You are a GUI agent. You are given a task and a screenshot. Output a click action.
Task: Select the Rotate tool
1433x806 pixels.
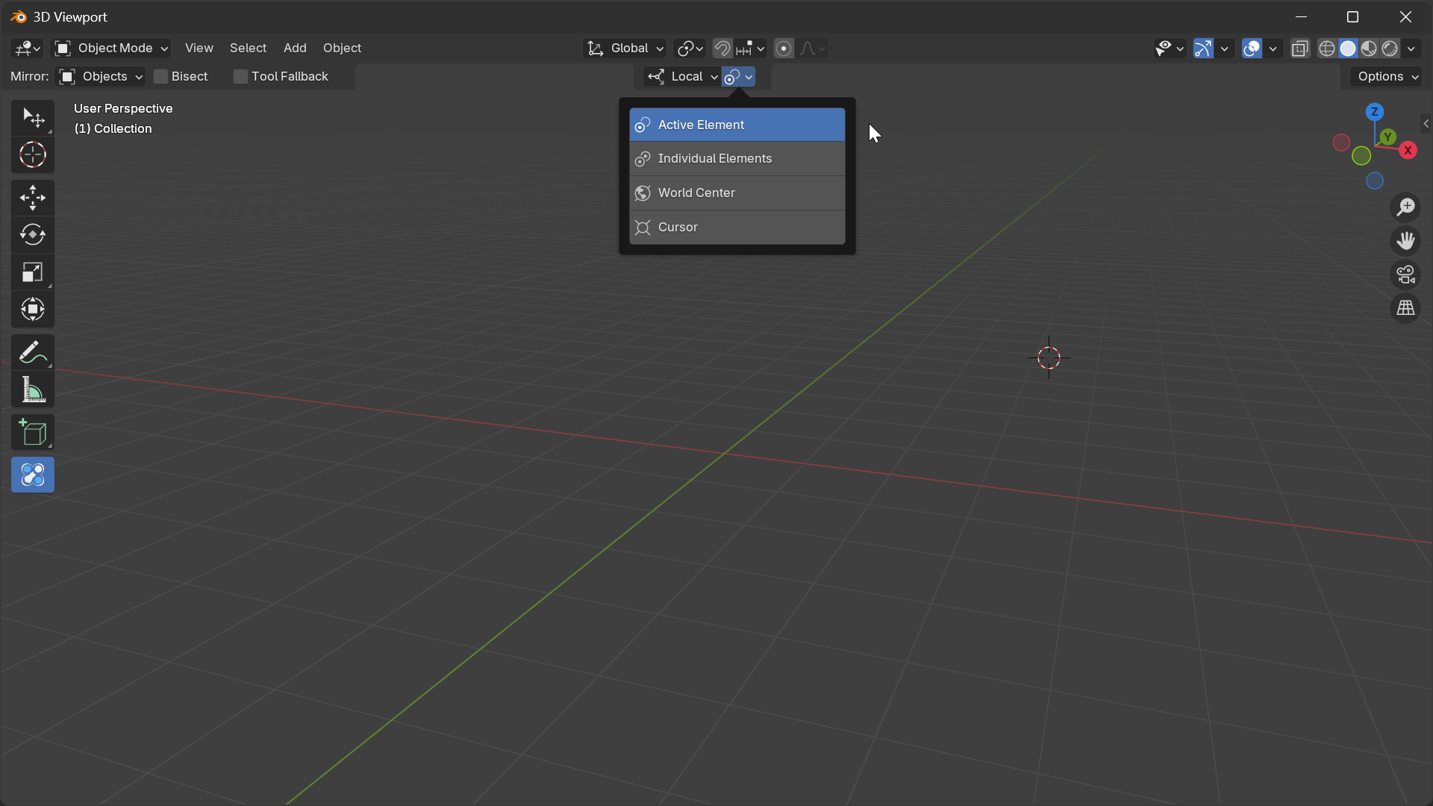(32, 235)
